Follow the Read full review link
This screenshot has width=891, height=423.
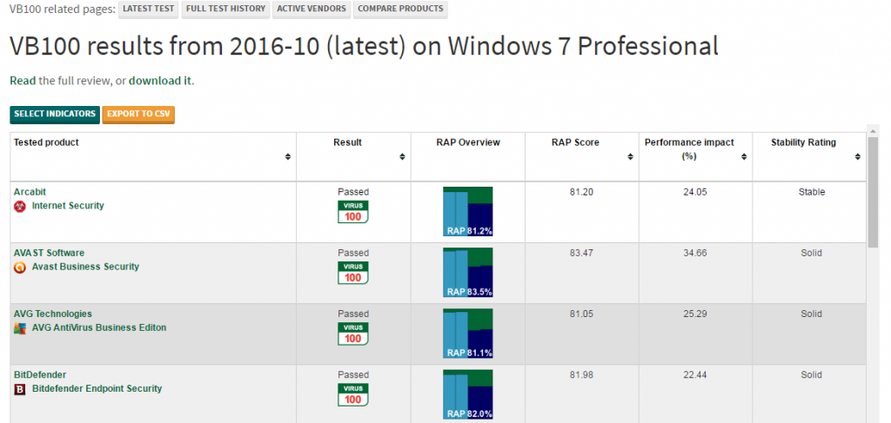(x=23, y=81)
